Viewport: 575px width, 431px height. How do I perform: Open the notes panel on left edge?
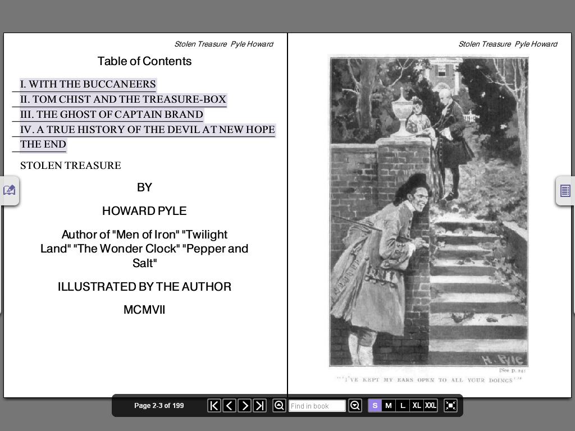(x=10, y=191)
